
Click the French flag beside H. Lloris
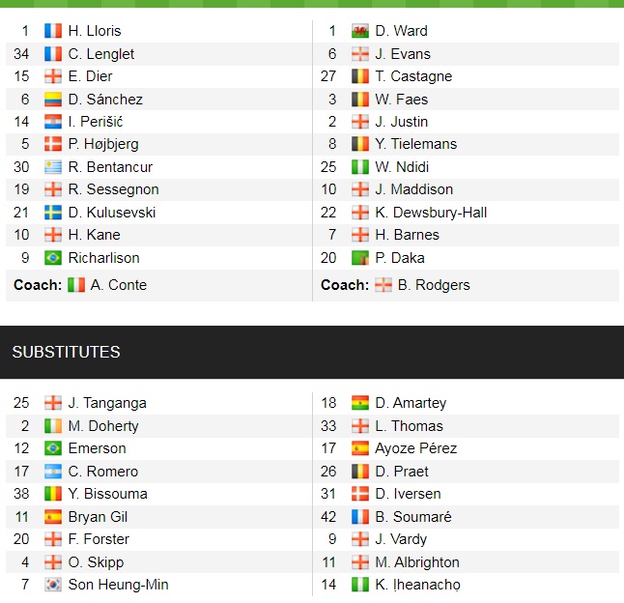click(53, 31)
